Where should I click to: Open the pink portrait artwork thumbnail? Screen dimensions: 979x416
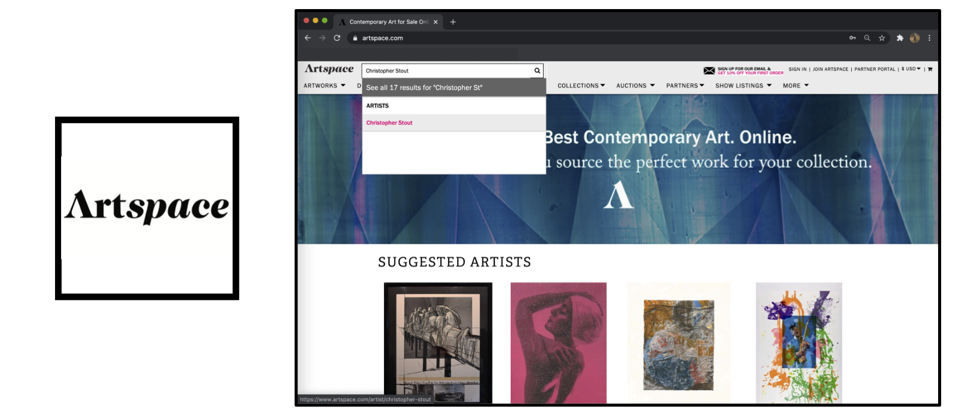click(558, 342)
